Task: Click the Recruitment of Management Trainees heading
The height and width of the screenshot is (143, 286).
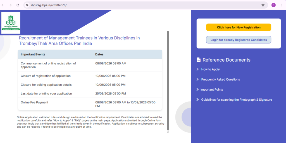Action: (x=79, y=41)
